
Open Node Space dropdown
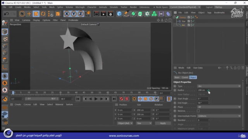pos(185,7)
